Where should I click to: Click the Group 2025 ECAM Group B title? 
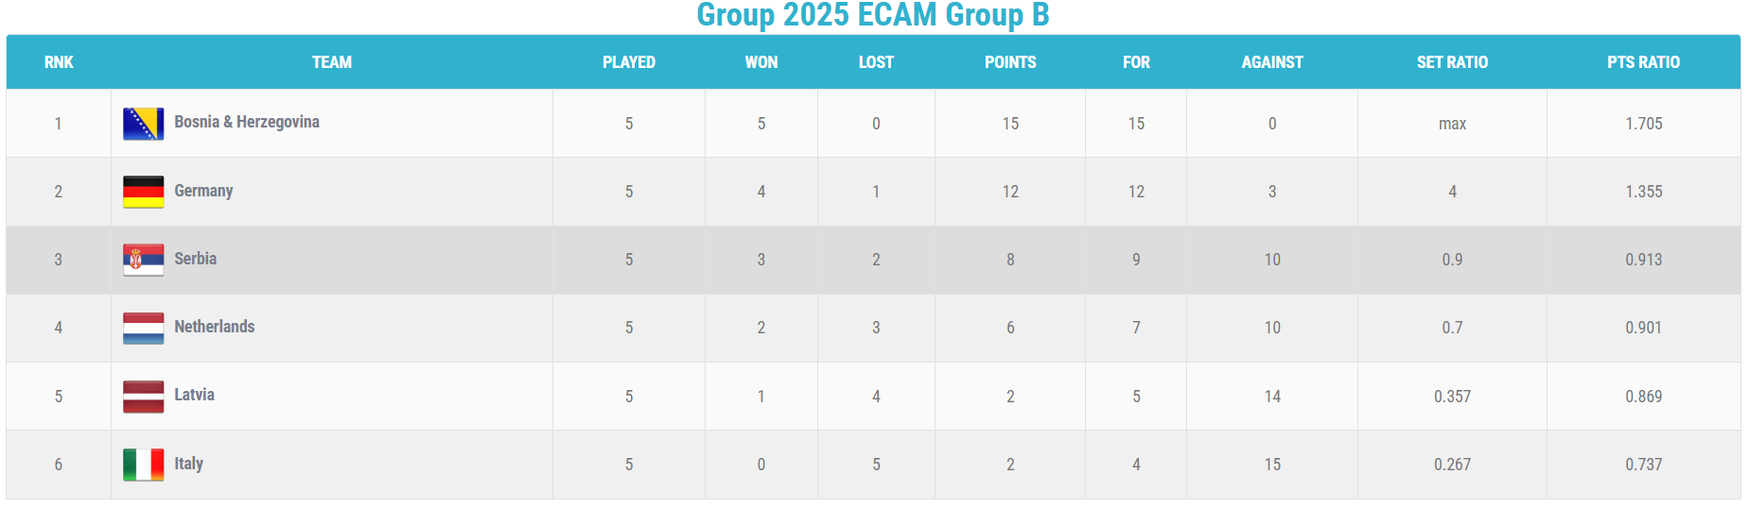(872, 15)
